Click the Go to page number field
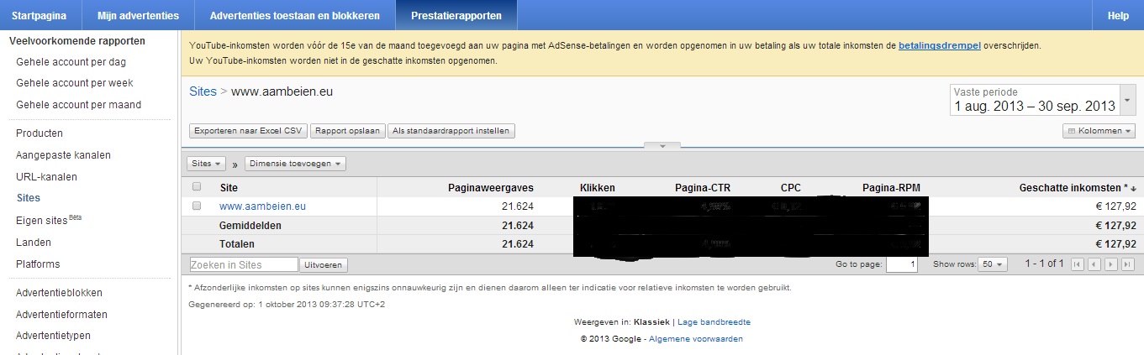 tap(902, 264)
